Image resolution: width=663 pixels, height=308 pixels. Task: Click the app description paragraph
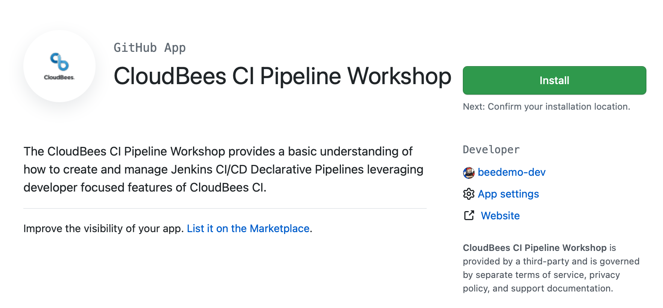pos(224,169)
